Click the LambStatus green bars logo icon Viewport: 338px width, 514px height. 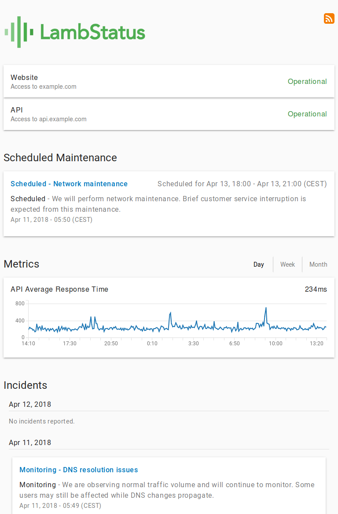(x=19, y=32)
